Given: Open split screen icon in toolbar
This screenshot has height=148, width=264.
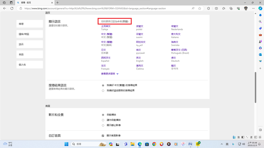Looking at the screenshot, I should 216,8.
